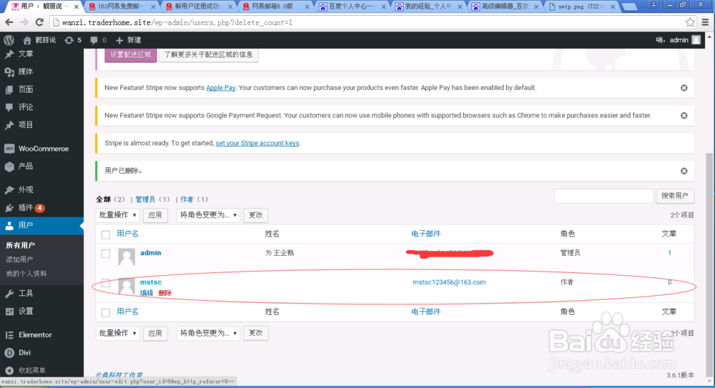Toggle select-all checkbox in table footer

106,312
